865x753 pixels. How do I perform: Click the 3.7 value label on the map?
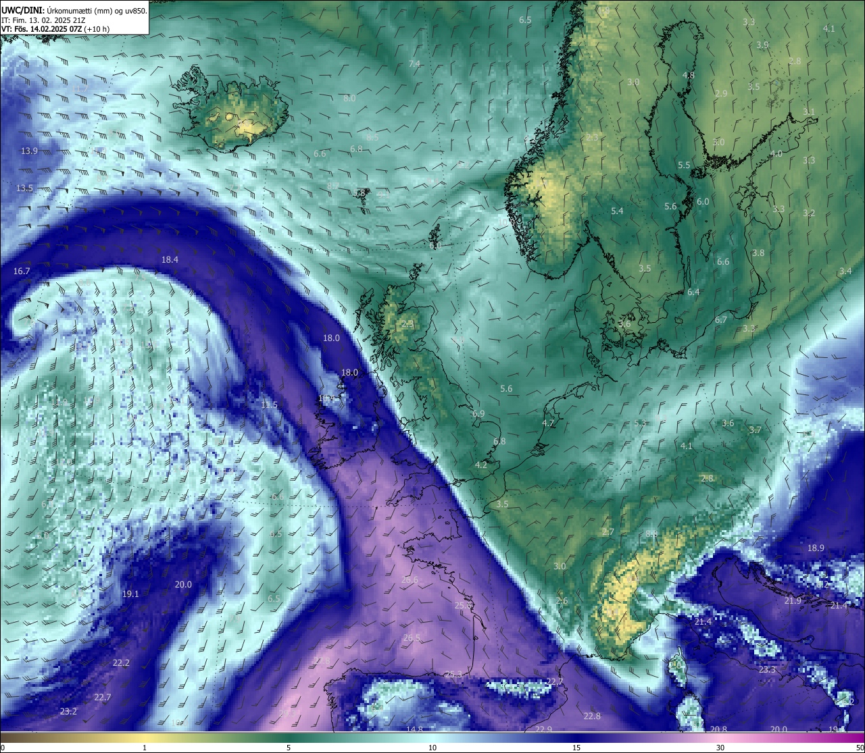coord(755,430)
